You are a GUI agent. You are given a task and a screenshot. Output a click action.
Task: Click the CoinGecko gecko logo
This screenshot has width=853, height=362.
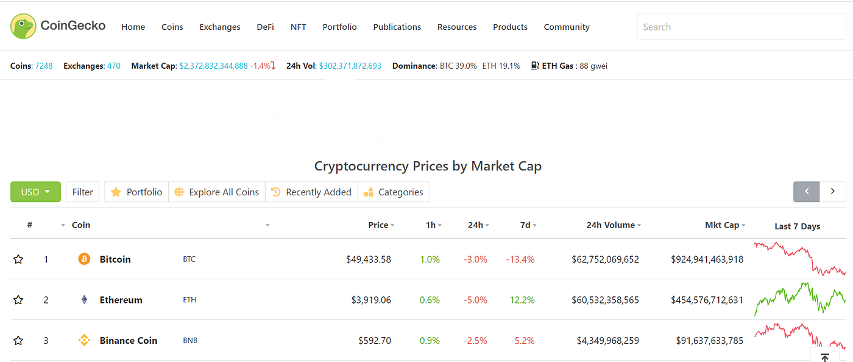tap(23, 26)
